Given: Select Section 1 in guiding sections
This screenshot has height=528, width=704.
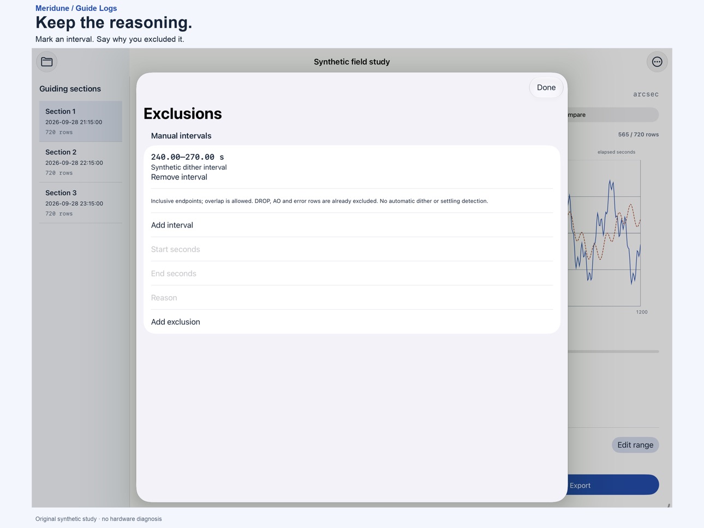Looking at the screenshot, I should pyautogui.click(x=81, y=121).
